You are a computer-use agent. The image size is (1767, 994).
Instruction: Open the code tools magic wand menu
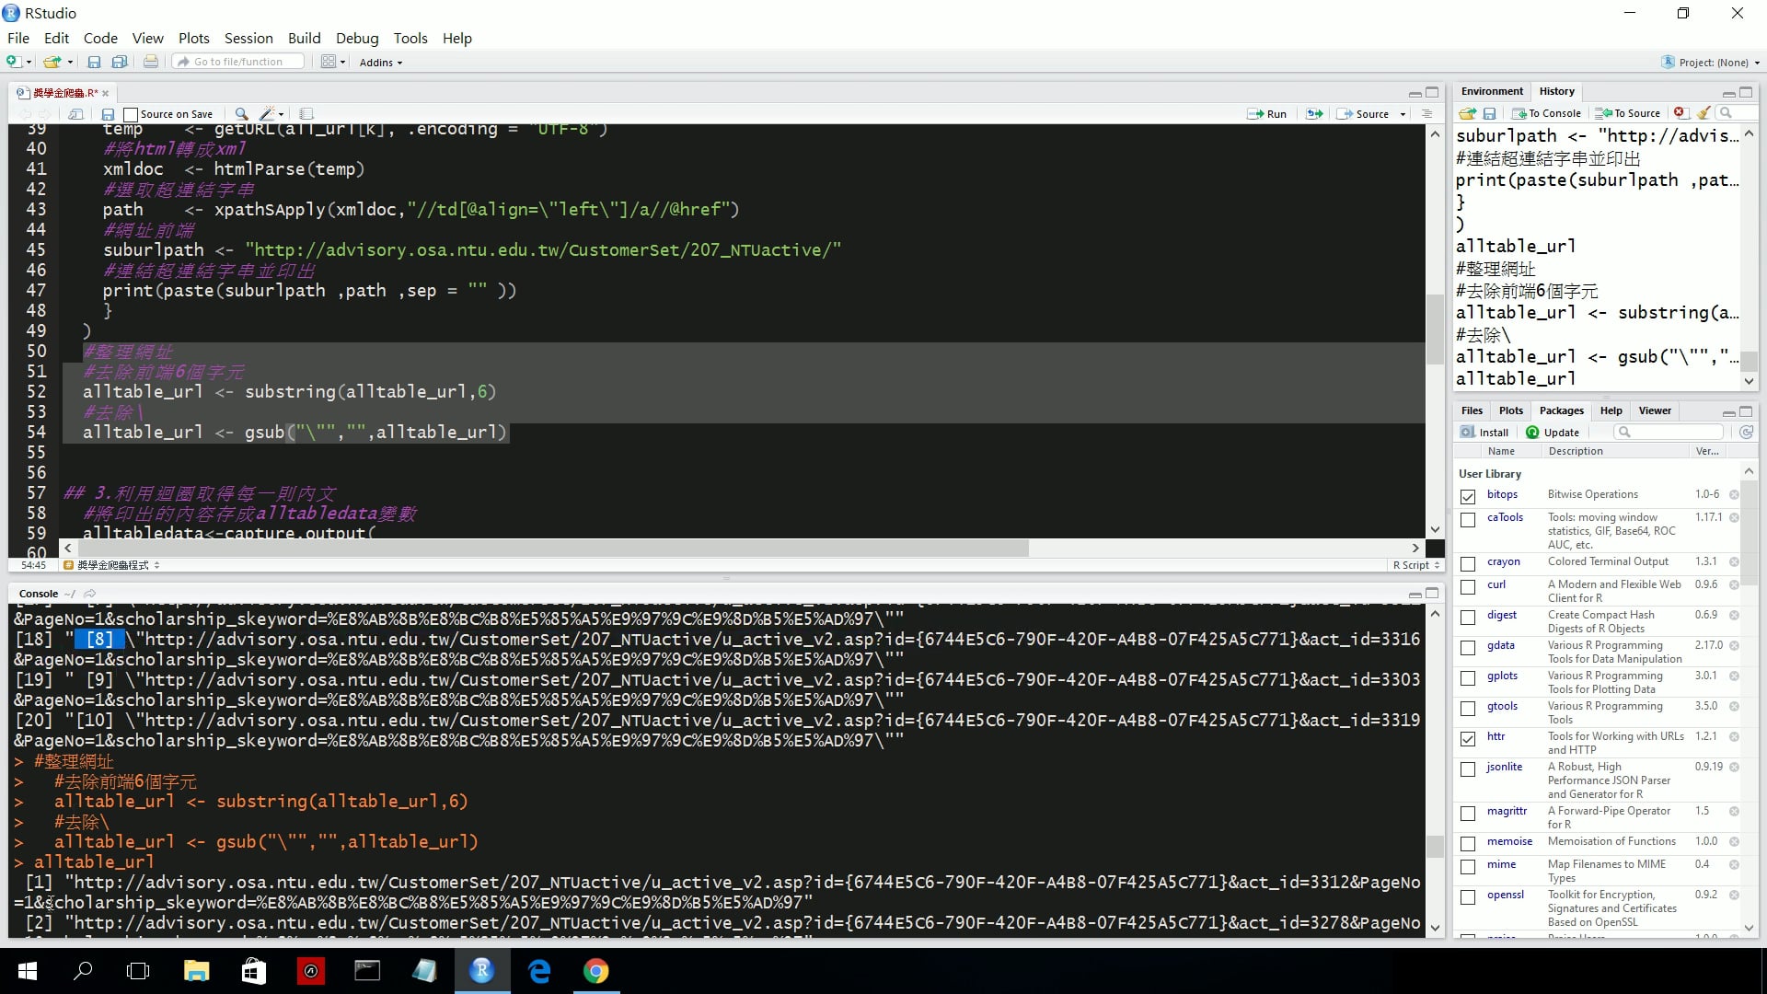(271, 114)
